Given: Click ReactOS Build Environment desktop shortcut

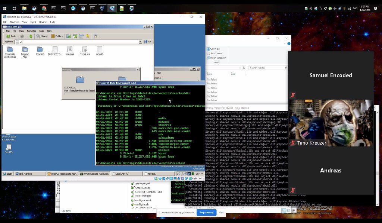Looking at the screenshot, I should pyautogui.click(x=9, y=138).
